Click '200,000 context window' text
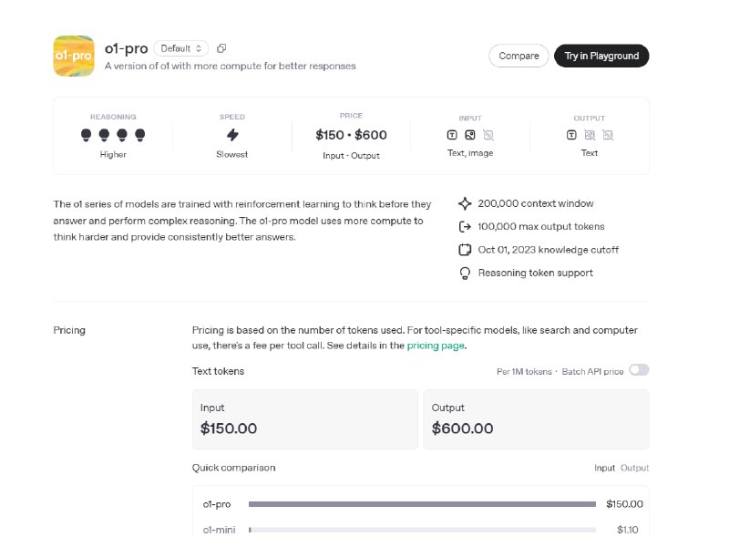Viewport: 729px width, 537px height. coord(536,203)
